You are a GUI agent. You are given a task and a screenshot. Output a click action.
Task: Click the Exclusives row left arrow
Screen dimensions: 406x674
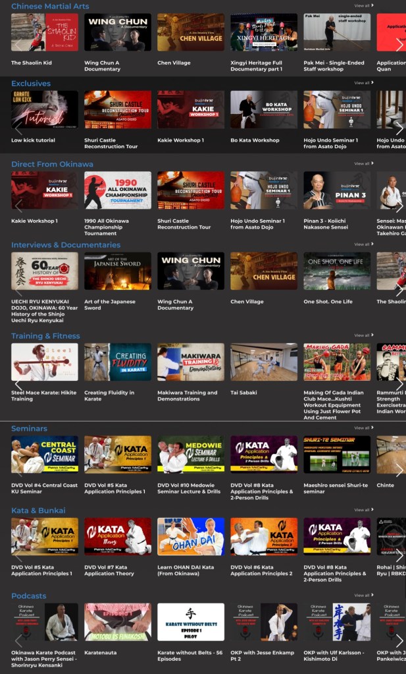click(18, 129)
